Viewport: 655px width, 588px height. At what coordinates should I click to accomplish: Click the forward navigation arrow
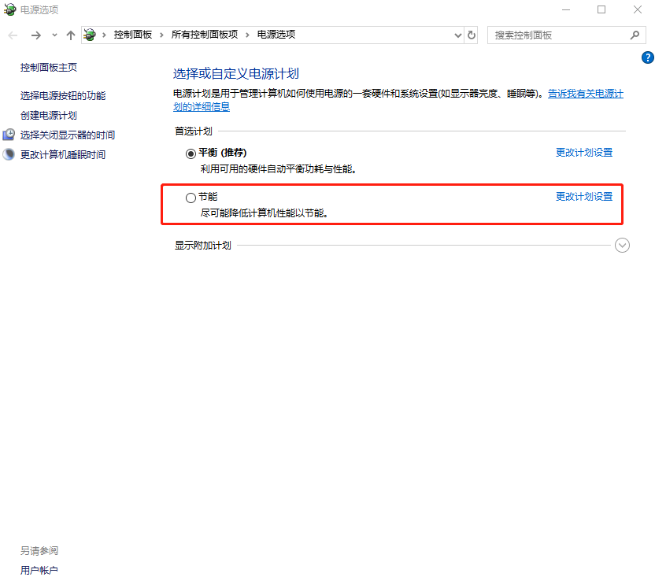click(x=35, y=35)
